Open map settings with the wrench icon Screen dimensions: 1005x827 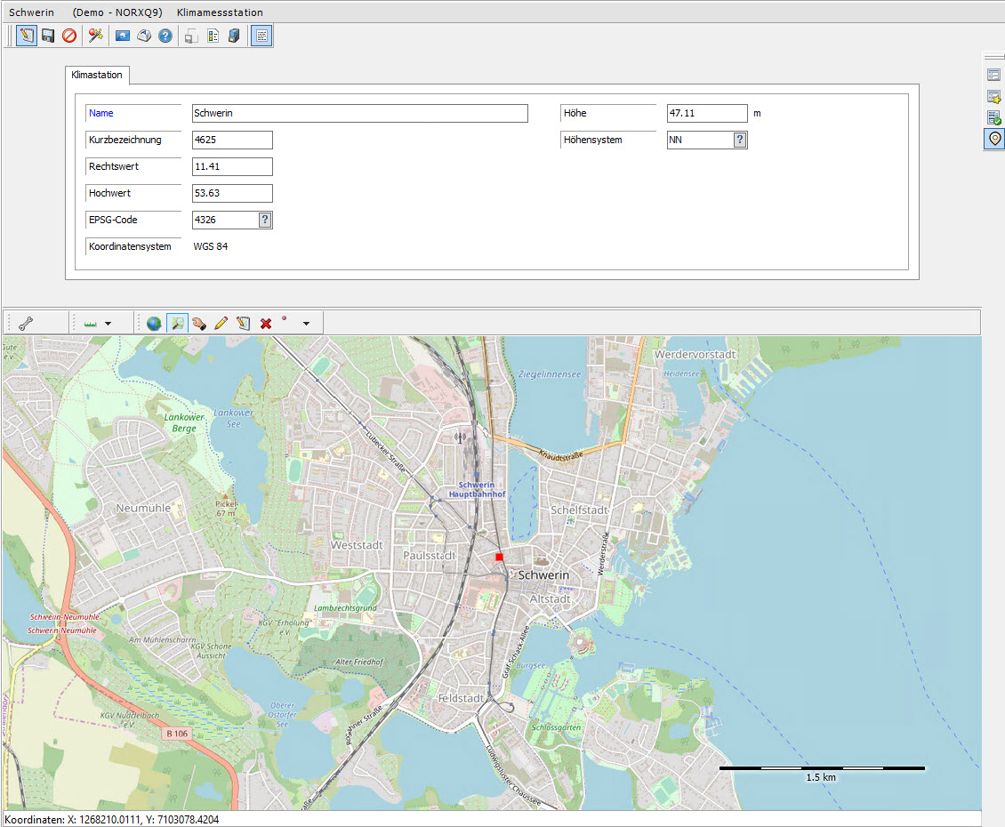click(26, 324)
